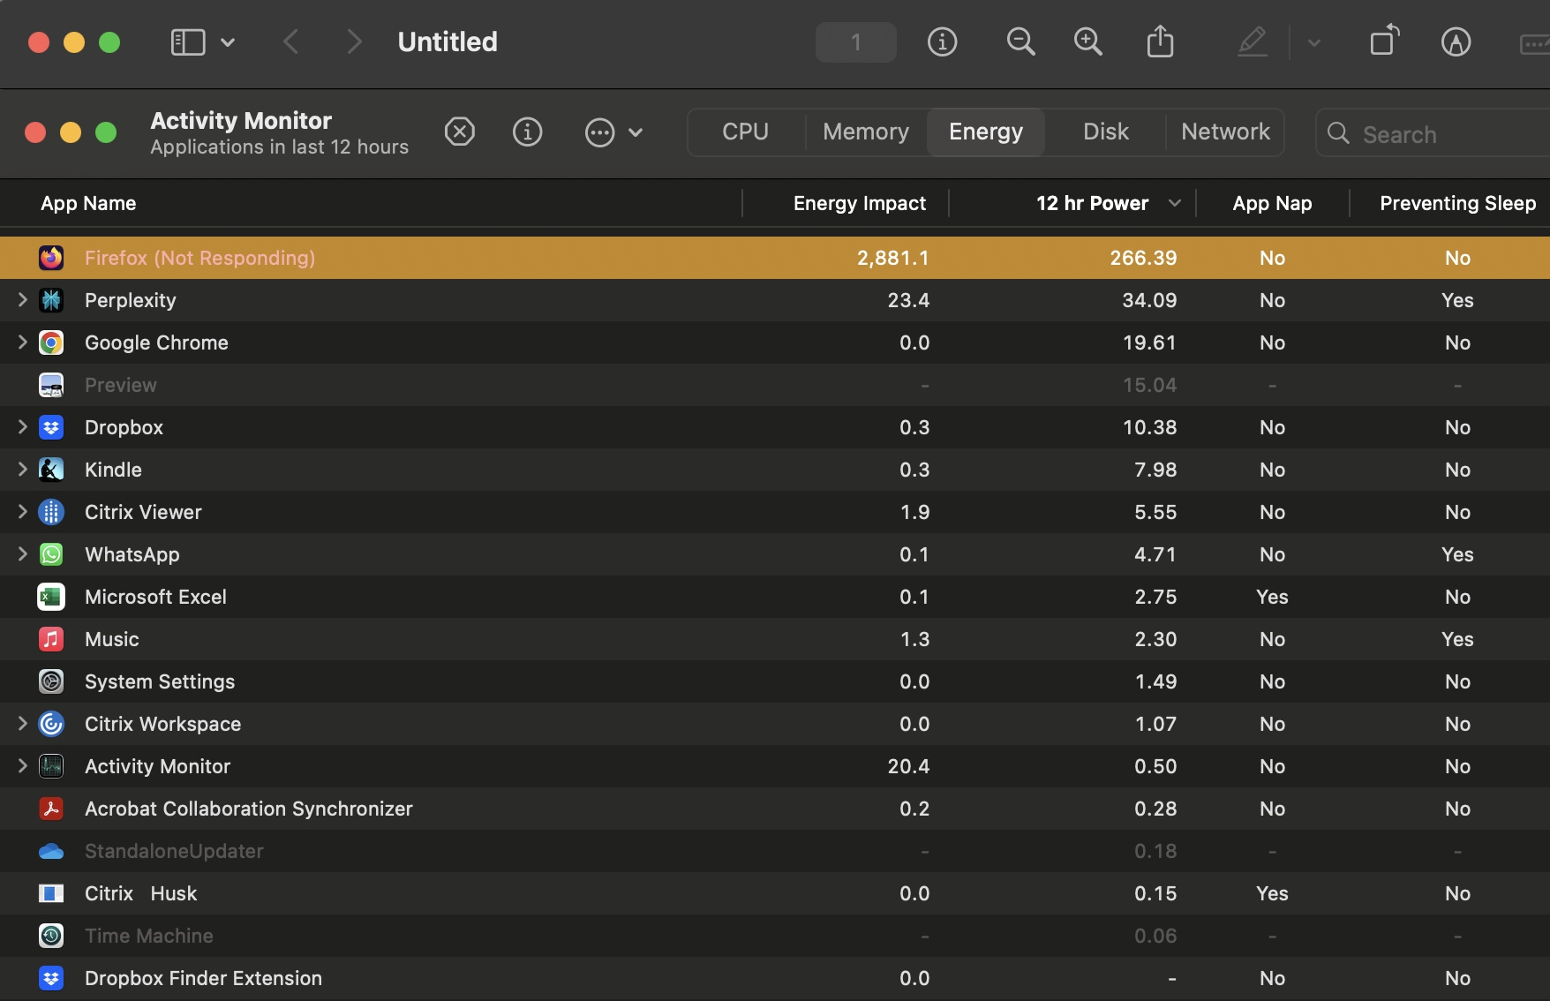This screenshot has width=1550, height=1001.
Task: Sort by App Nap column header
Action: tap(1272, 203)
